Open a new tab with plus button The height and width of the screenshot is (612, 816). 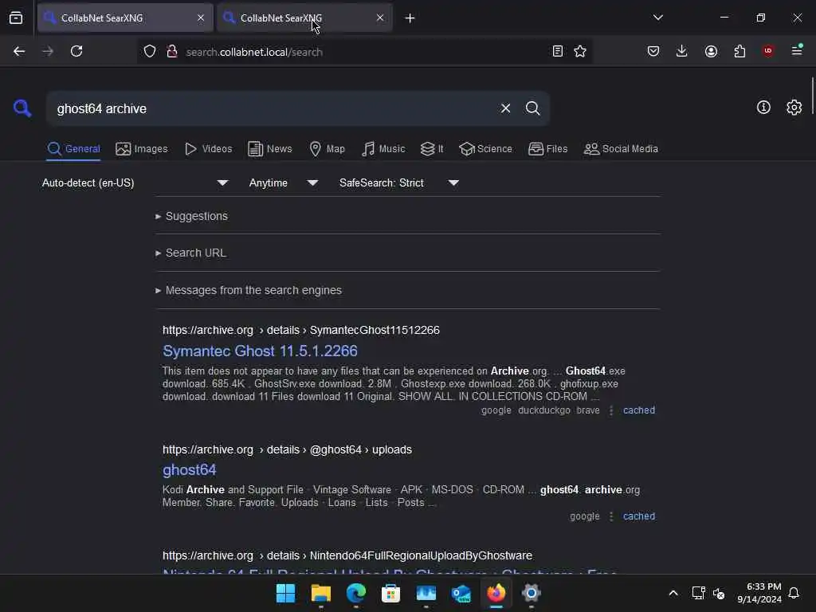pos(410,18)
